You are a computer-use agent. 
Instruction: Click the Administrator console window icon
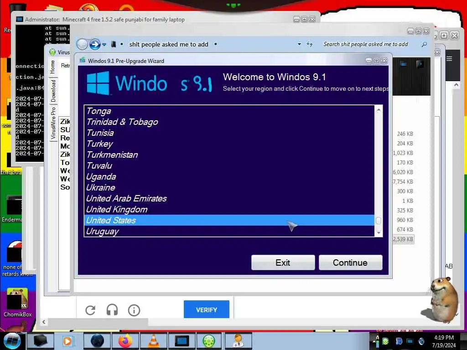coord(20,19)
